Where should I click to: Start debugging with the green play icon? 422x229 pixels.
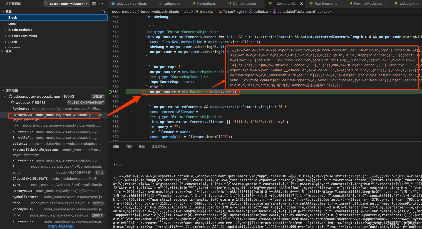click(x=46, y=4)
